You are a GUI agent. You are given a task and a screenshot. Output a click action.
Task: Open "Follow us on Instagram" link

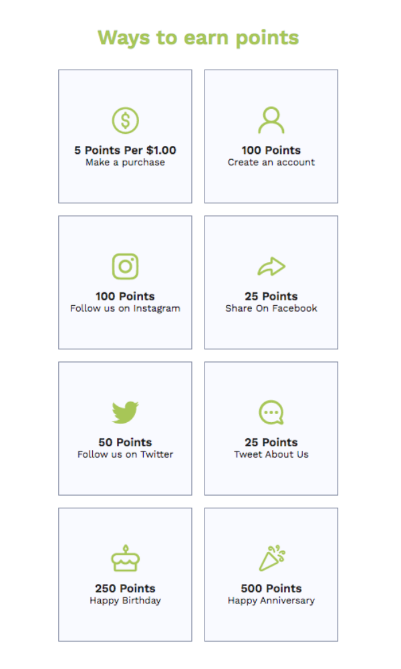point(125,308)
